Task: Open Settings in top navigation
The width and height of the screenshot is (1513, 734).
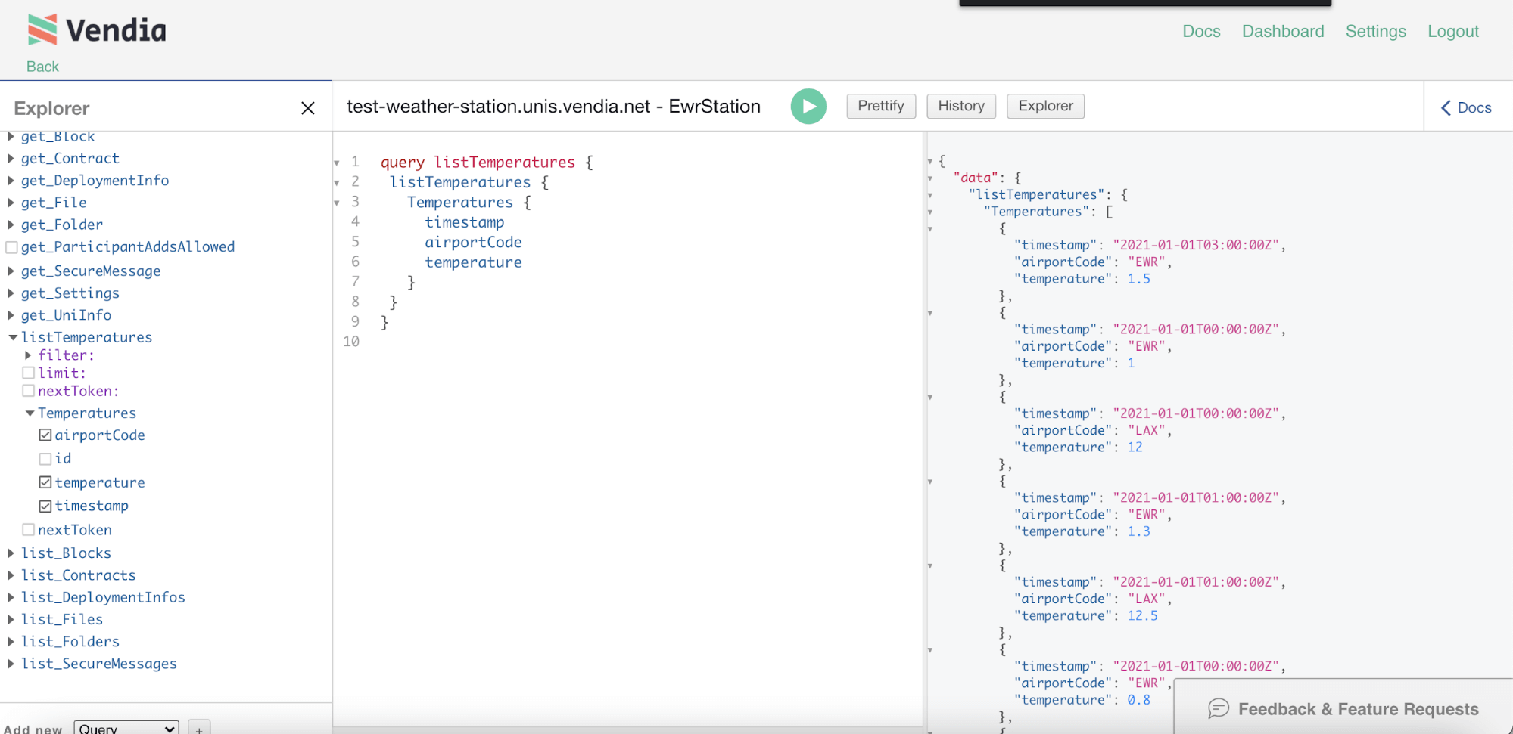Action: coord(1375,31)
